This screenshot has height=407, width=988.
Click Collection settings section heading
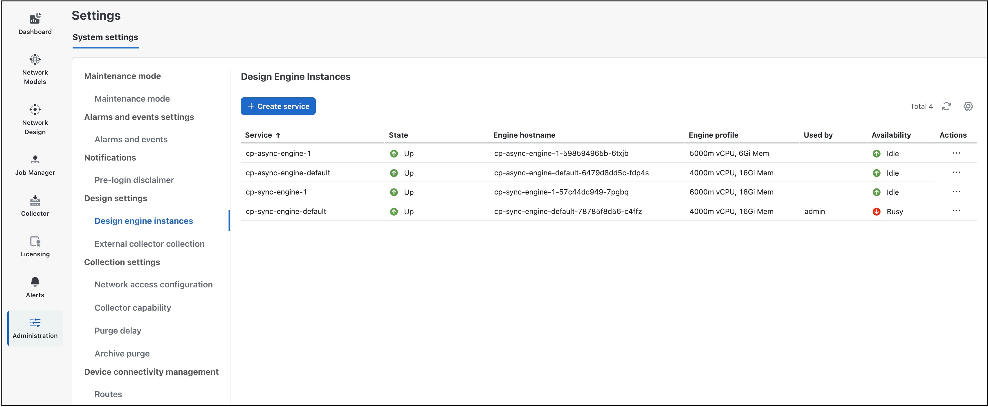point(122,262)
